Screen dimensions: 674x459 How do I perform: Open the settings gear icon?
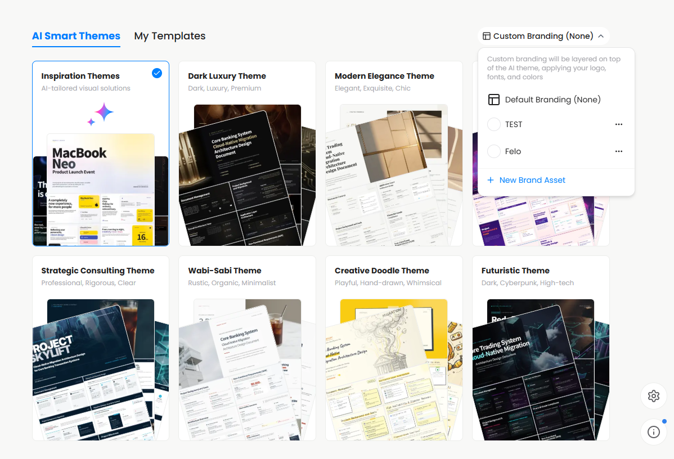click(x=653, y=395)
